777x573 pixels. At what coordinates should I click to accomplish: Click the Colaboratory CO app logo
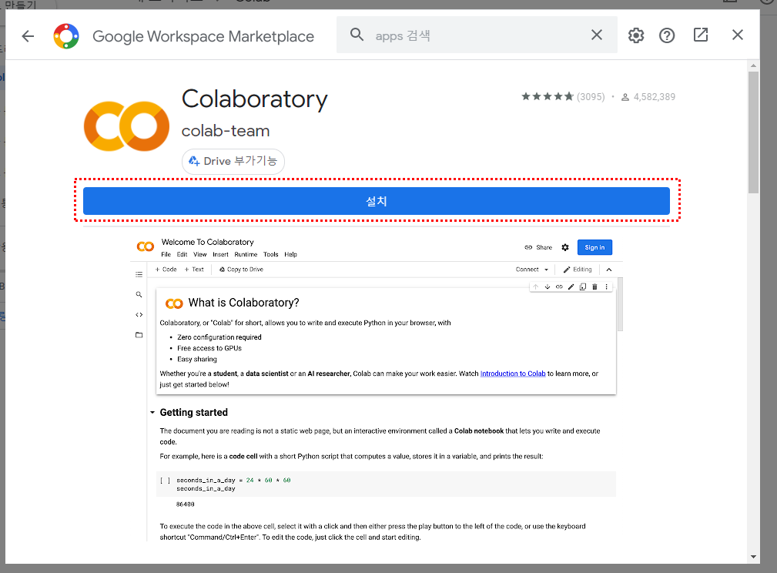point(126,126)
